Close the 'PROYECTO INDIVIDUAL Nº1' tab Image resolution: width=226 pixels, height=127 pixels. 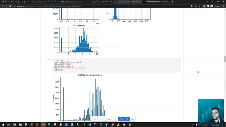click(168, 2)
